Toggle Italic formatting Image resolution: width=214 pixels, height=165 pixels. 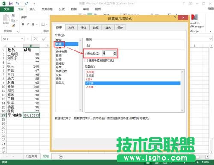tap(28, 24)
